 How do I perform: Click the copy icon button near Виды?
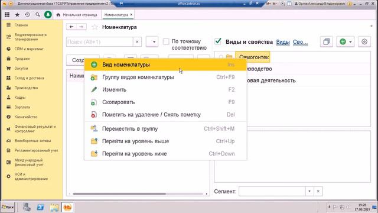point(327,42)
